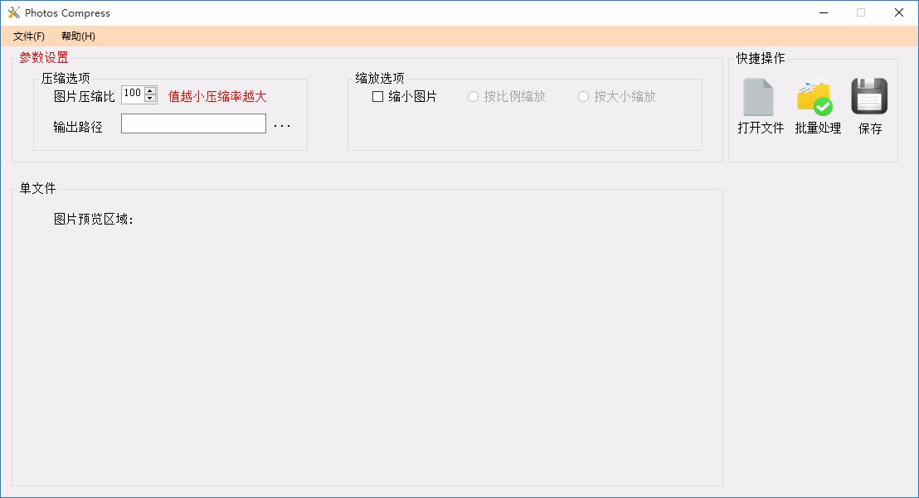Increase compression ratio with the up stepper arrow

click(149, 90)
